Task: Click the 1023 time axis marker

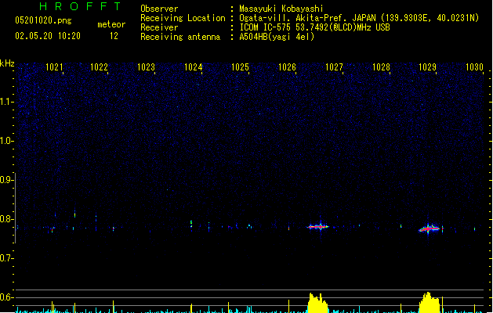Action: point(147,67)
